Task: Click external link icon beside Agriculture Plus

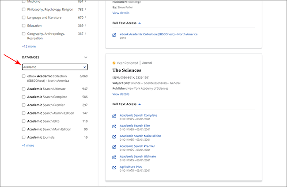Action: (114, 168)
